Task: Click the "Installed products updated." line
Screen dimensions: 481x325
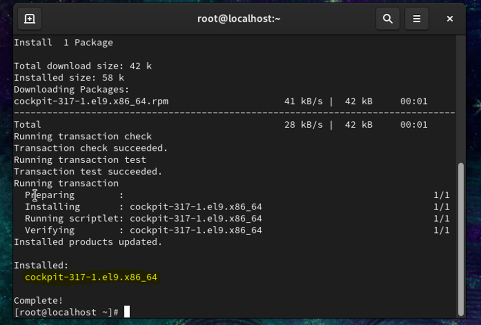Action: click(x=88, y=242)
